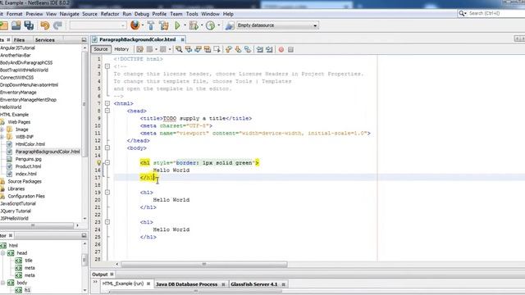Start macro recording red circle icon

tap(281, 49)
